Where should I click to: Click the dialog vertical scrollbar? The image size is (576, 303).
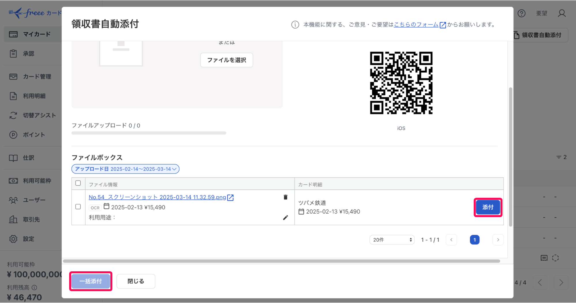tap(511, 157)
